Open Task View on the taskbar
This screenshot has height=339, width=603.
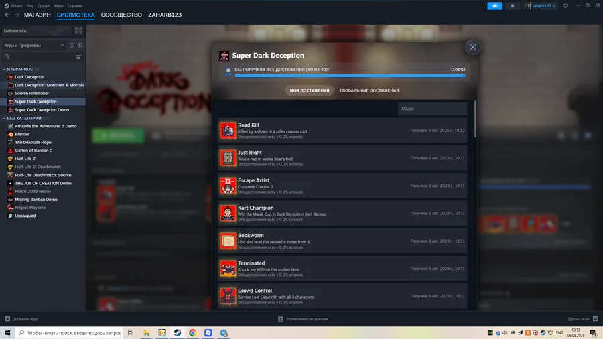click(131, 333)
